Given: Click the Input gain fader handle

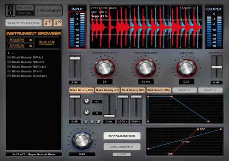Looking at the screenshot, I should 75,58.
